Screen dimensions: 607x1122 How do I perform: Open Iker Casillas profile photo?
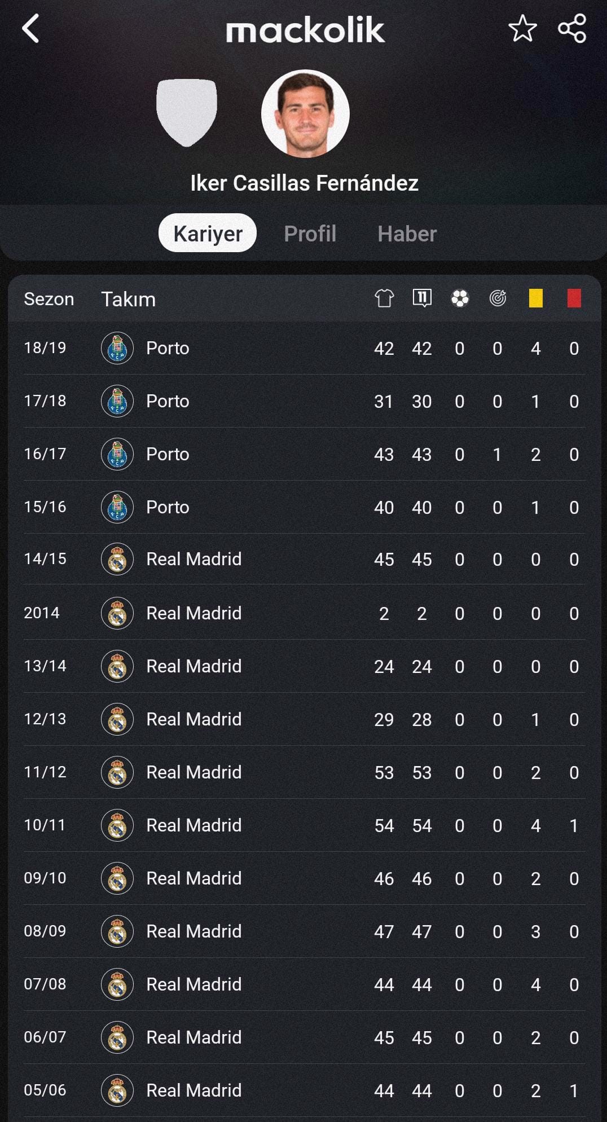305,113
